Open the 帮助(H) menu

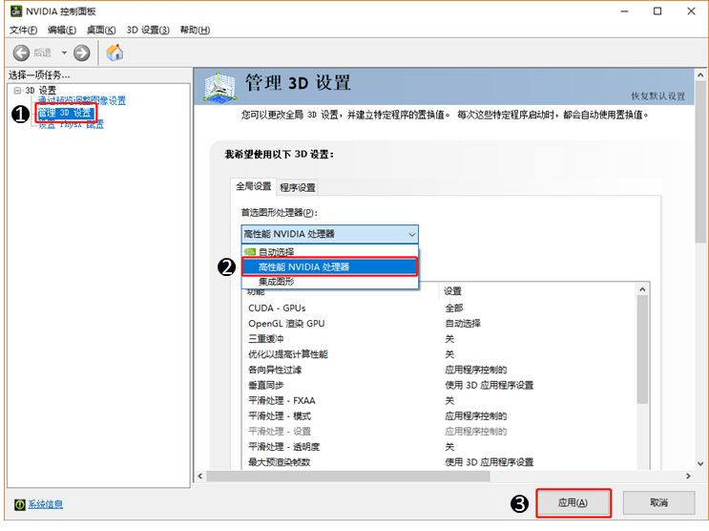[x=195, y=30]
